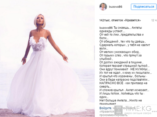
Task: Click the 12 ч post timestamp
Action: [154, 20]
